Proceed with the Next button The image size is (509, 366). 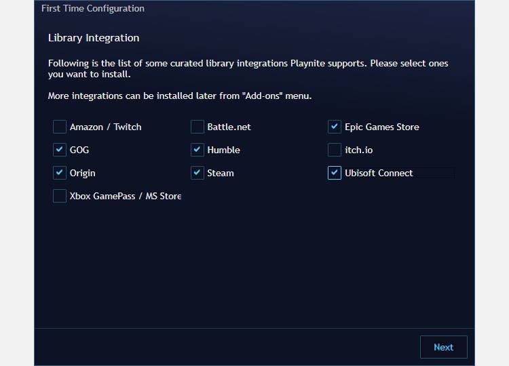coord(443,347)
